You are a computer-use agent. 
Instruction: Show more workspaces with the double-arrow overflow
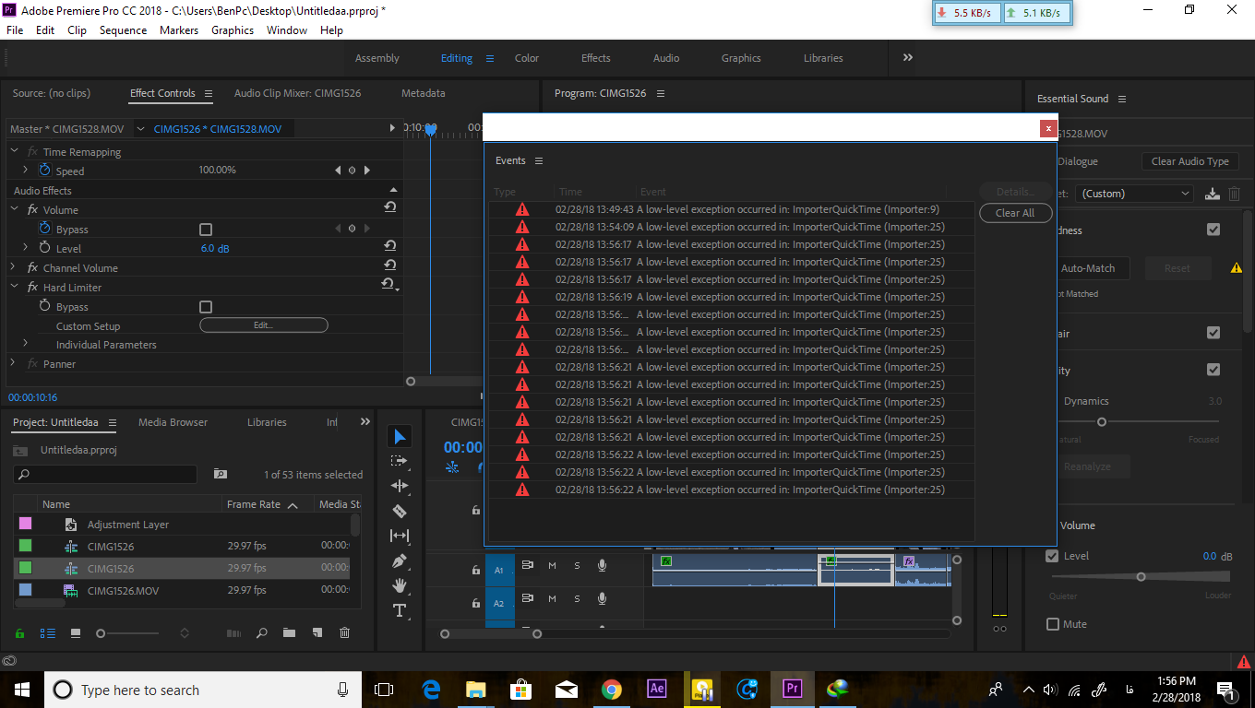(x=908, y=57)
